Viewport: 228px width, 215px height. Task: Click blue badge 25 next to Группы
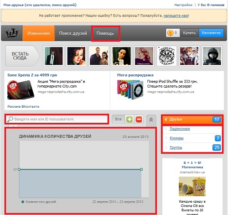tap(217, 147)
